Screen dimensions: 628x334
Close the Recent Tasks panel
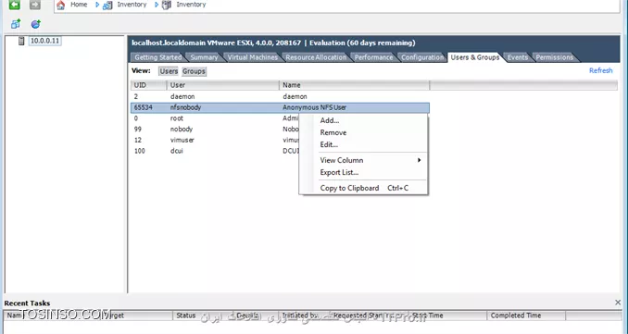coord(618,303)
